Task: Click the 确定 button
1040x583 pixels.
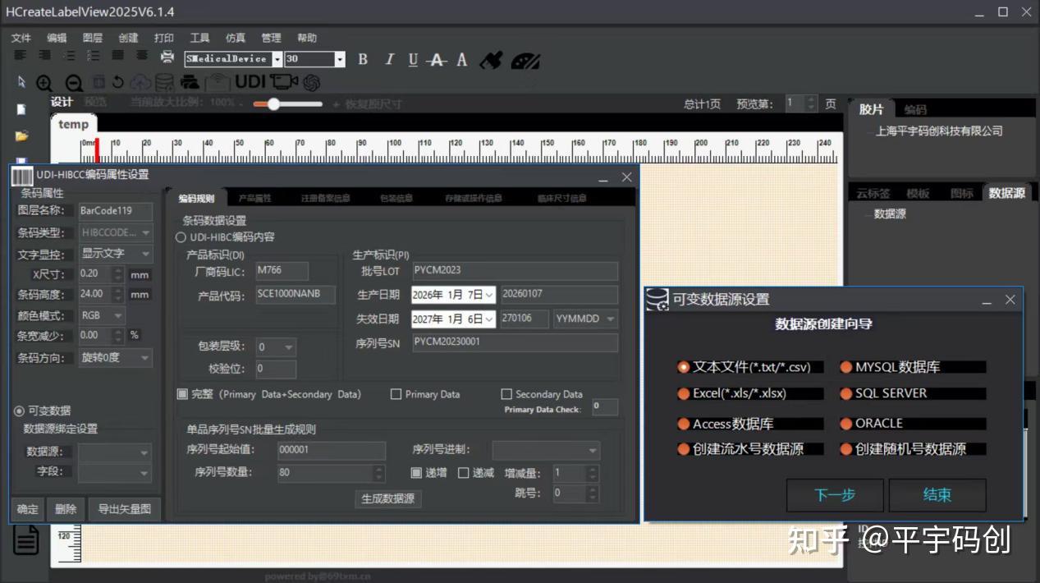Action: click(27, 509)
